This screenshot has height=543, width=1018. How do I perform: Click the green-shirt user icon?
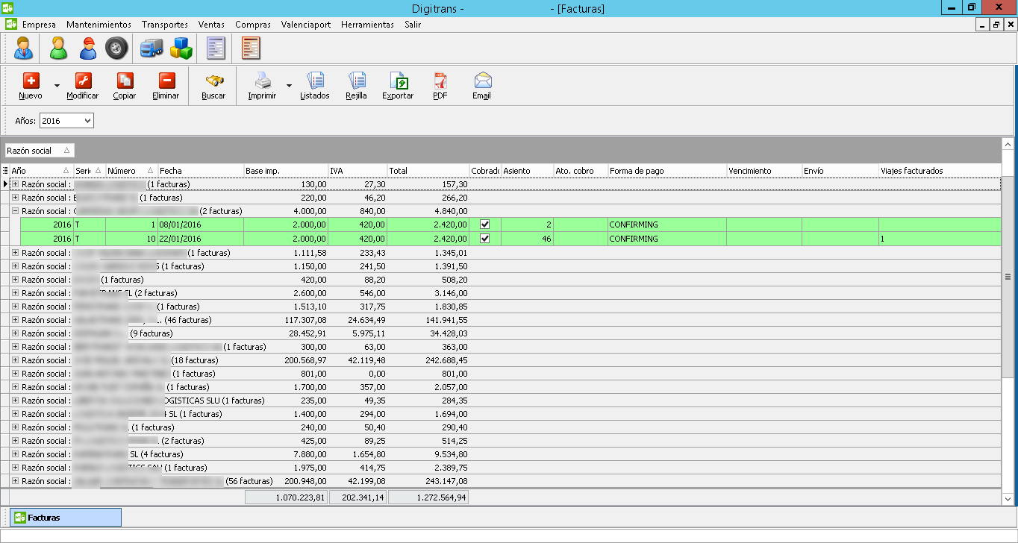click(x=58, y=49)
